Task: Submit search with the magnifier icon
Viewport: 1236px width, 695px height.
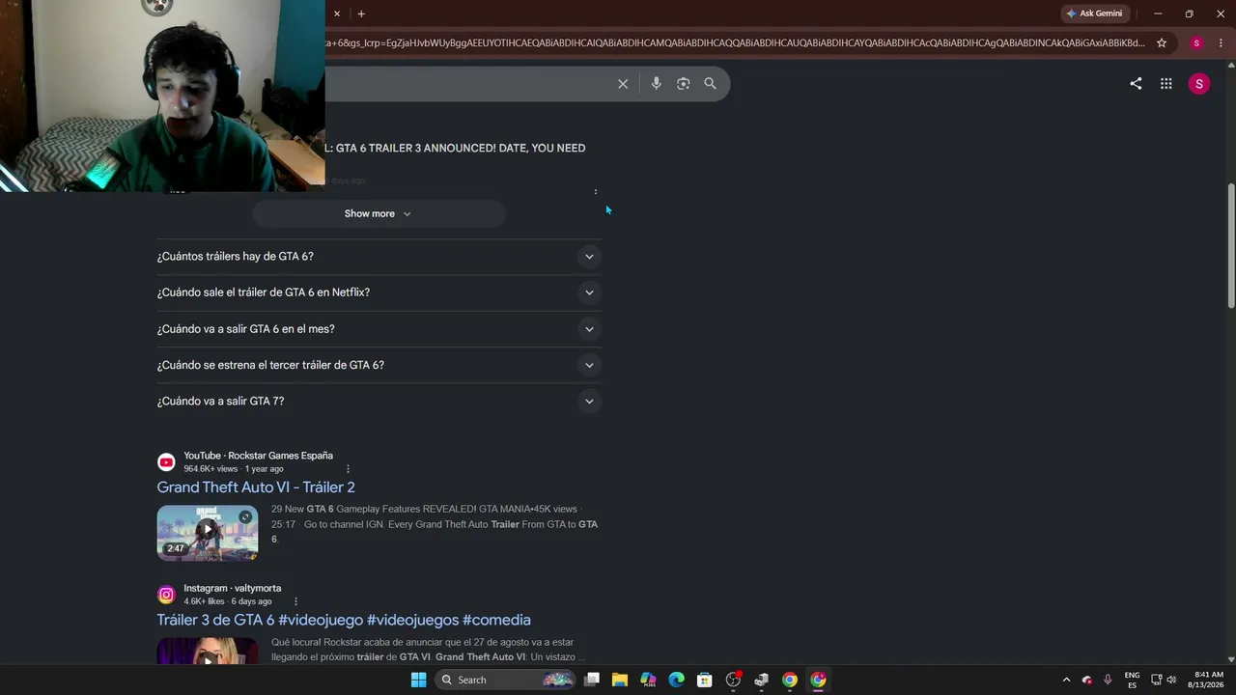Action: pos(710,84)
